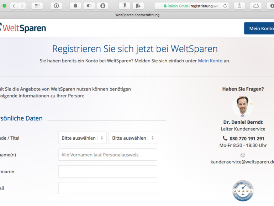Click the Alle Vornamen laut Personalausweis field
This screenshot has height=206, width=274.
(107, 155)
